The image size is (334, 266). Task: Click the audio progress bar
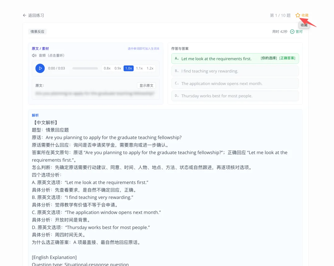point(85,68)
